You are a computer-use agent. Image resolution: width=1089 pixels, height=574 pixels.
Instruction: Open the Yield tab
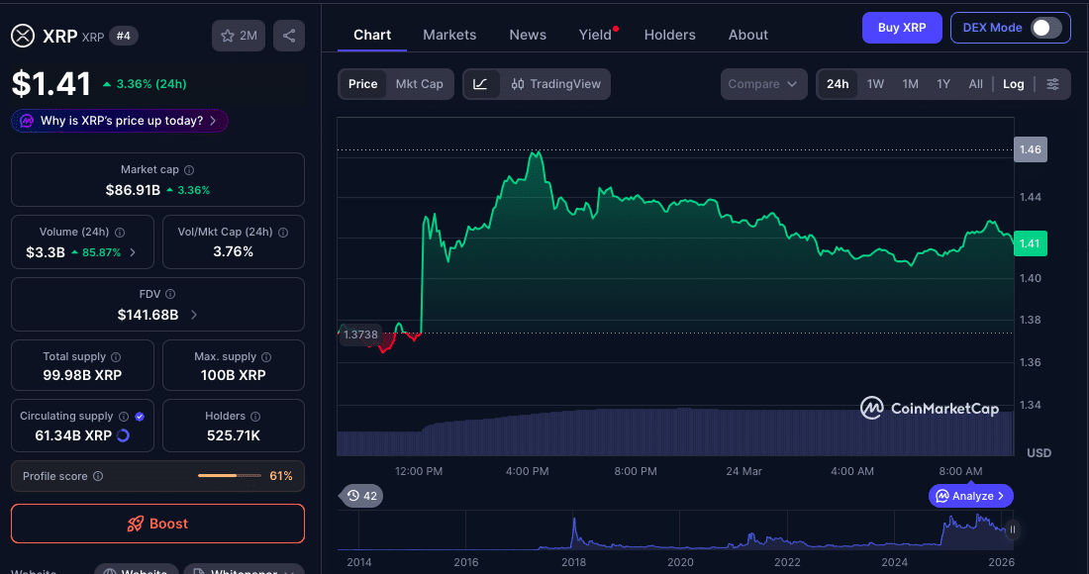(x=595, y=35)
